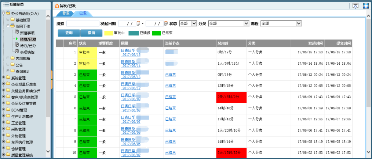Click the 事项销毁 document icon

pos(17,52)
